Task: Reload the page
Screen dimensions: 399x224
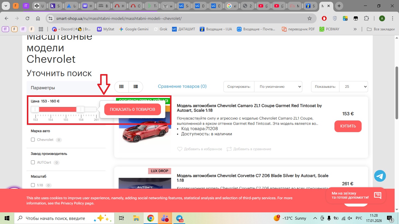Action: [x=27, y=18]
